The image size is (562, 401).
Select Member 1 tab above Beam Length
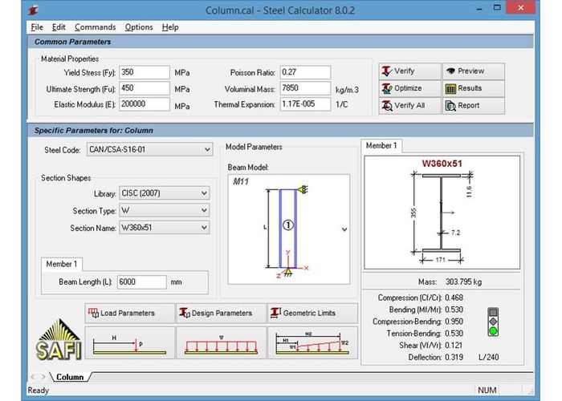click(62, 264)
